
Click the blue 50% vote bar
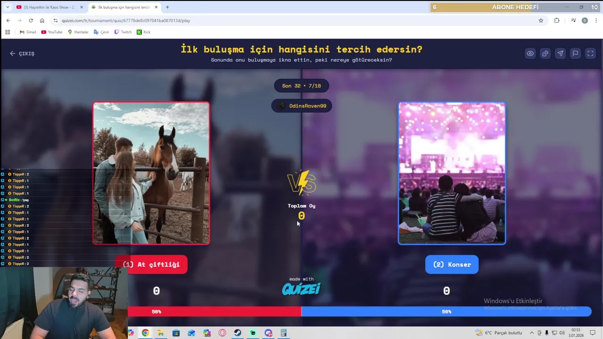[x=446, y=312]
